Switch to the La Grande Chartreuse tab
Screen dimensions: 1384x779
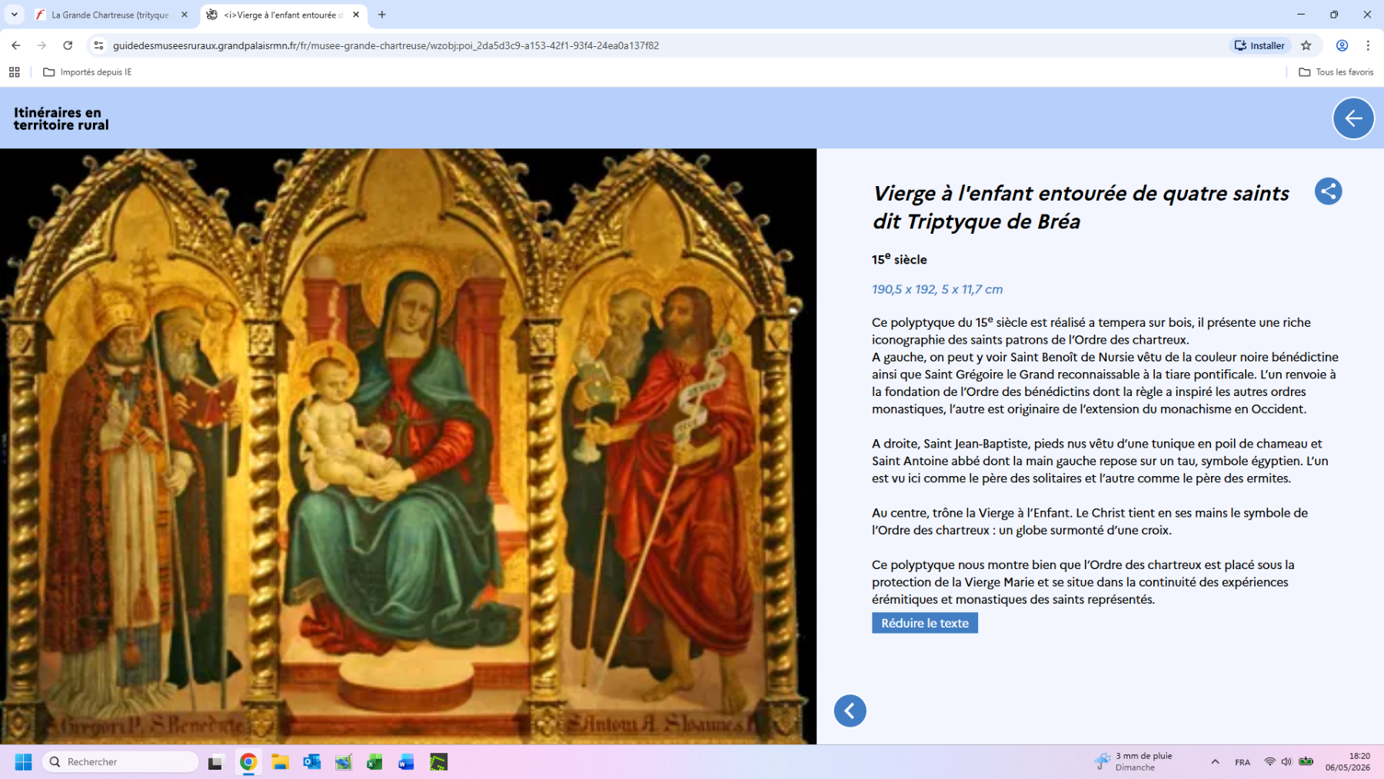(x=111, y=15)
